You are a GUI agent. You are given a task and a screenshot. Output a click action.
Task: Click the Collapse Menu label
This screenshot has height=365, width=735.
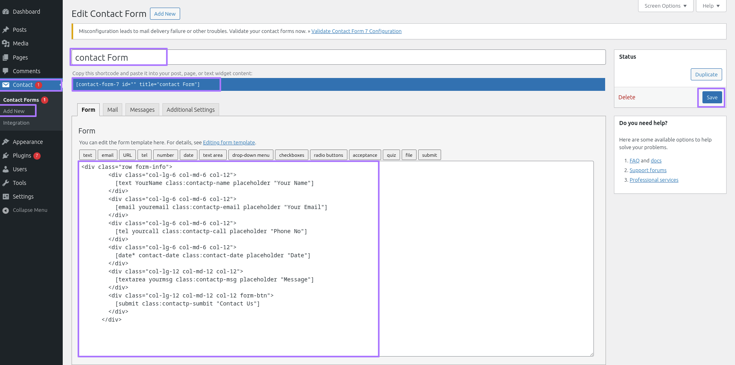coord(30,210)
